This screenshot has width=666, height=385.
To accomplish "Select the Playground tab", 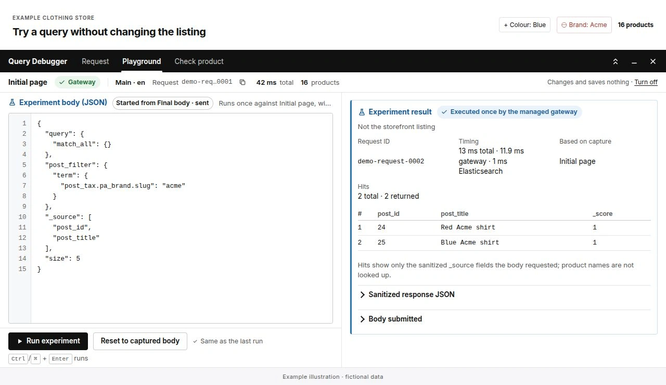I will coord(142,61).
